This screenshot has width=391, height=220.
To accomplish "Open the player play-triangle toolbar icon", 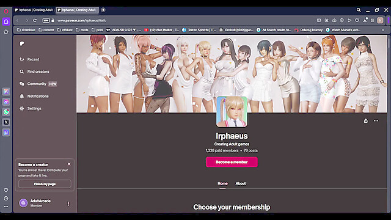I will click(349, 20).
